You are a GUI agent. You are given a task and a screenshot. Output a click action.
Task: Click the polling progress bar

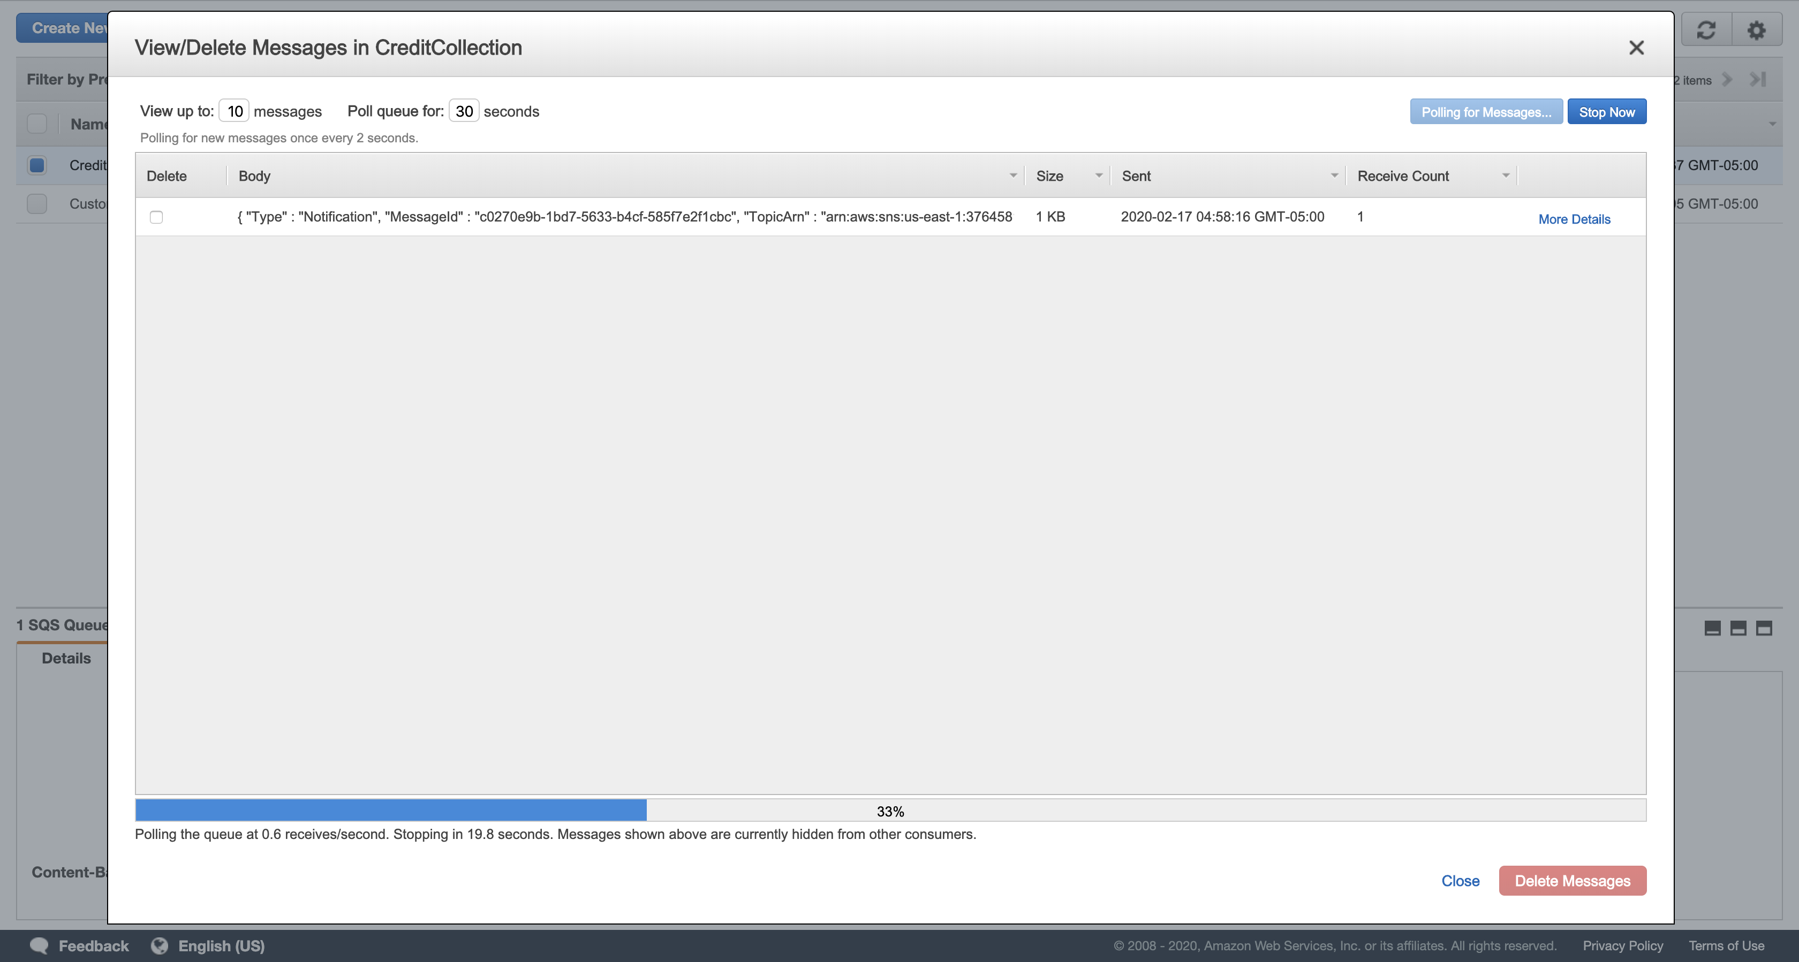[x=890, y=811]
